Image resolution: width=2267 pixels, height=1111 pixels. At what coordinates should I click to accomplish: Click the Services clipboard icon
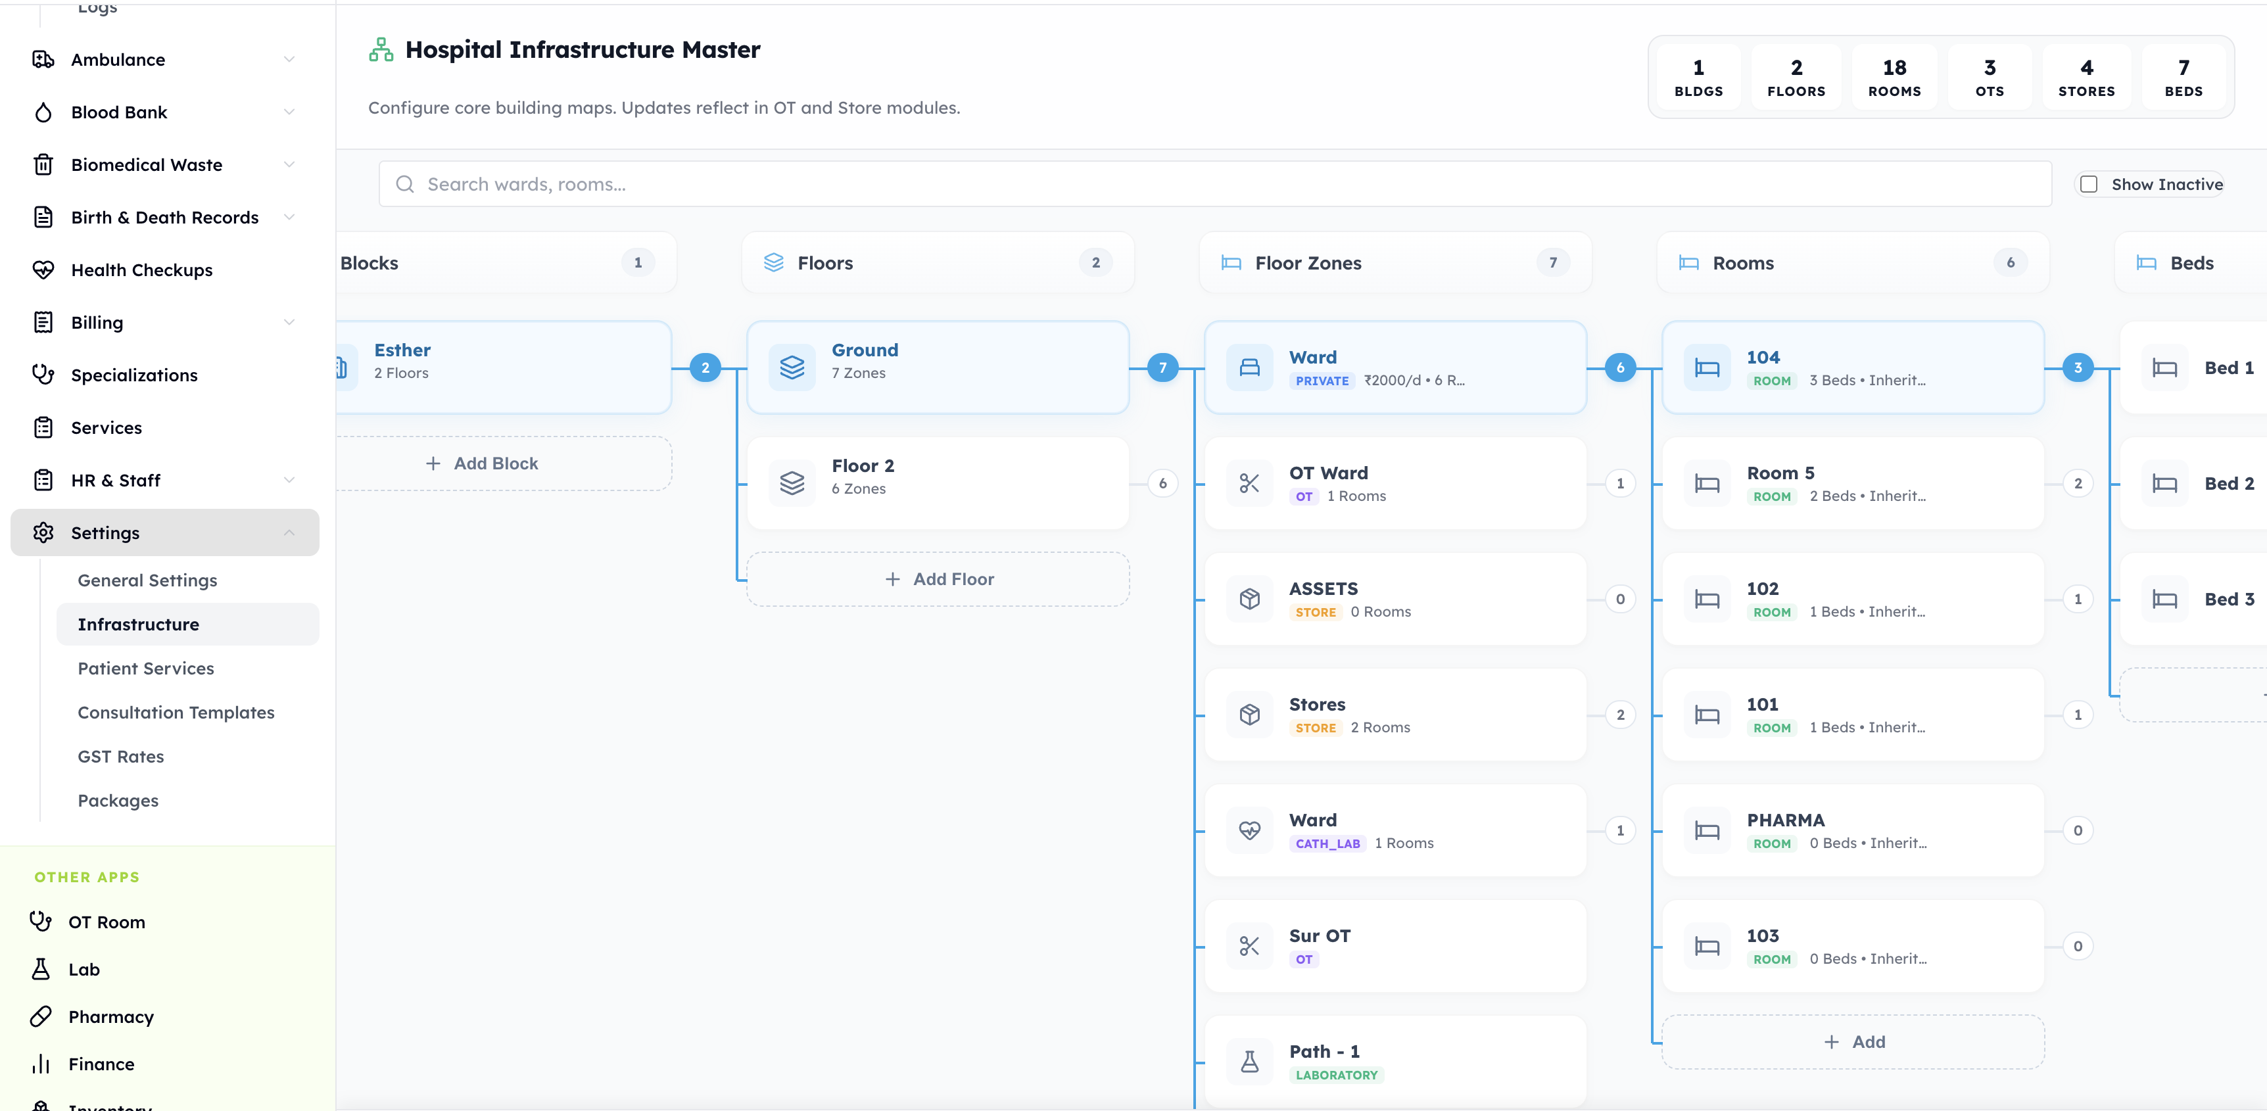pyautogui.click(x=43, y=427)
